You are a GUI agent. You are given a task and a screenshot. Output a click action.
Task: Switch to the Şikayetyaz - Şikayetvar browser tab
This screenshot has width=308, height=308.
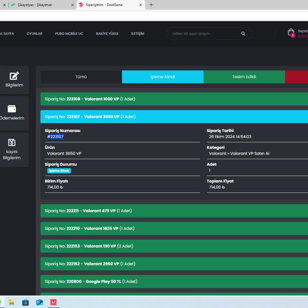pos(40,5)
